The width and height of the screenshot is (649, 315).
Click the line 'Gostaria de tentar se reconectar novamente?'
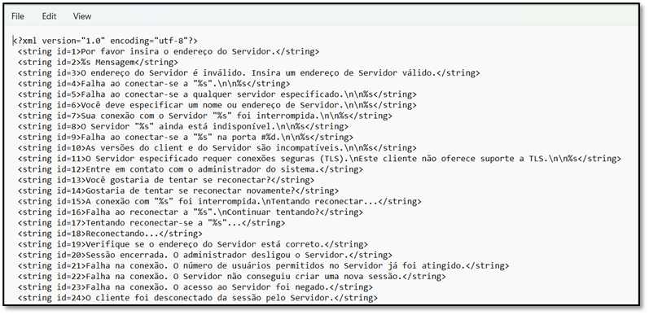pyautogui.click(x=178, y=191)
